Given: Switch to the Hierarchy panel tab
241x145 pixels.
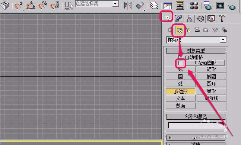Looking at the screenshot, I should coord(190,19).
